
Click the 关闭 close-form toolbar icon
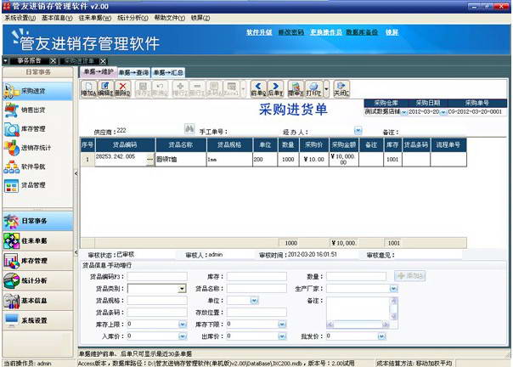341,88
